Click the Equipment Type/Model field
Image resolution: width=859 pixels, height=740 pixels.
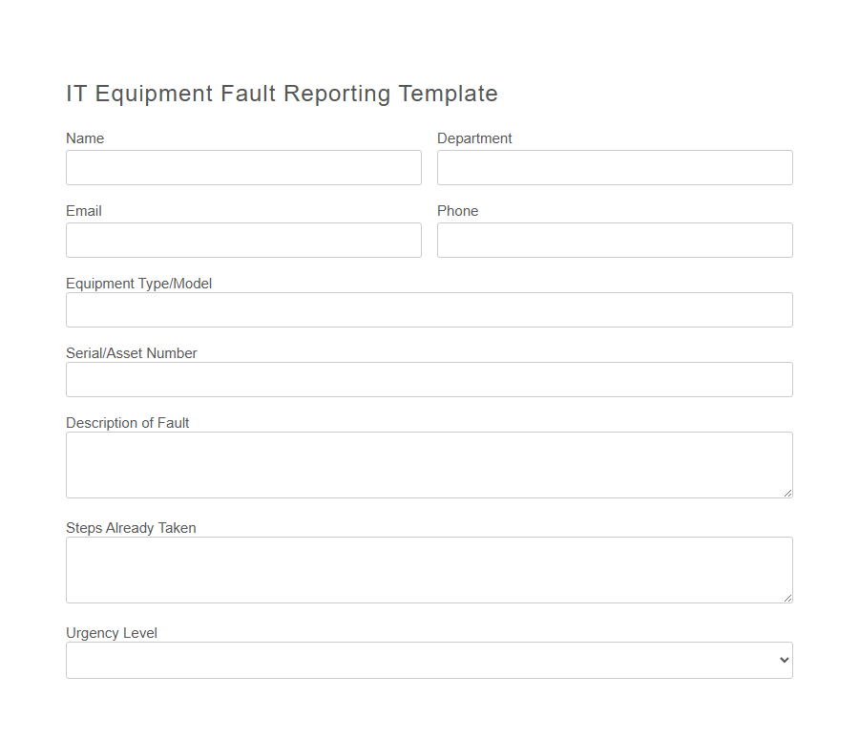coord(429,309)
